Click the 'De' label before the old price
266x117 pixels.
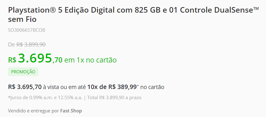(x=11, y=45)
